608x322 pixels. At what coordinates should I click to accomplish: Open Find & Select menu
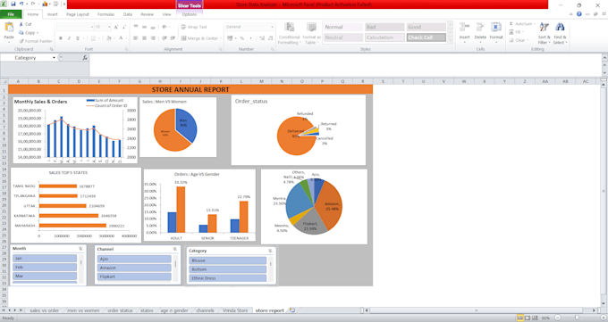tap(560, 33)
